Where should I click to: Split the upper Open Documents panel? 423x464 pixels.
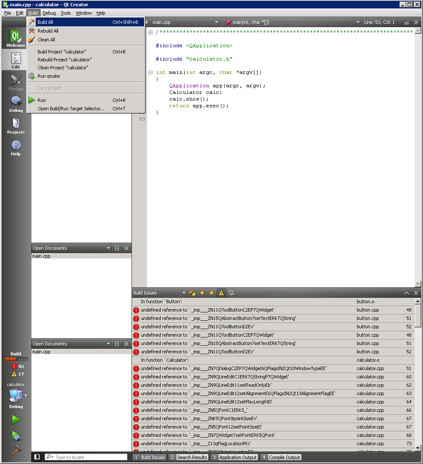tap(117, 248)
